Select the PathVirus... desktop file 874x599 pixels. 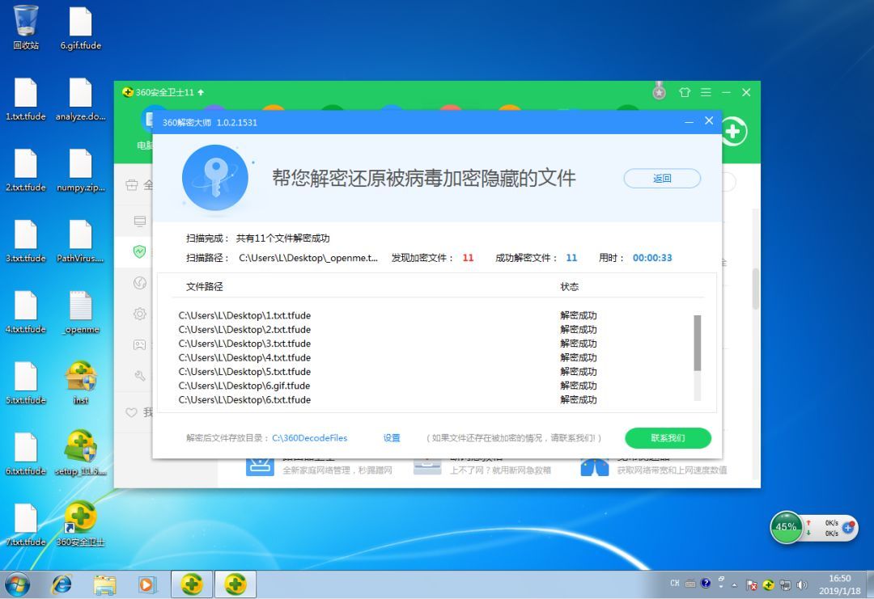coord(81,241)
